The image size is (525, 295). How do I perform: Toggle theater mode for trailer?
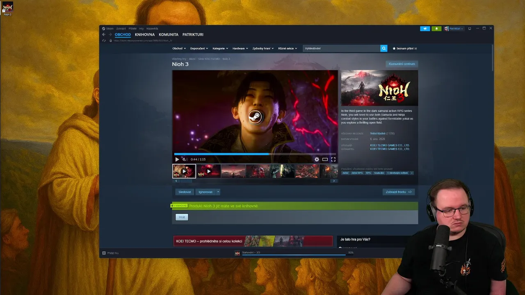tap(325, 159)
